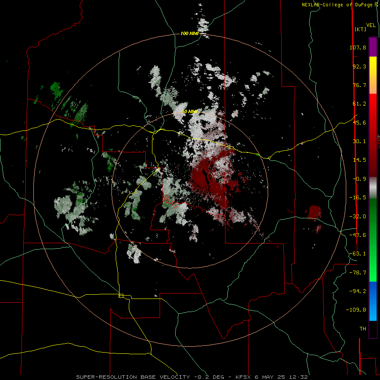Viewport: 380px width, 380px height.
Task: Click the -32.0 legend value
Action: 358,217
